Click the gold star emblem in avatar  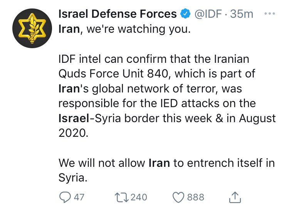pos(32,28)
